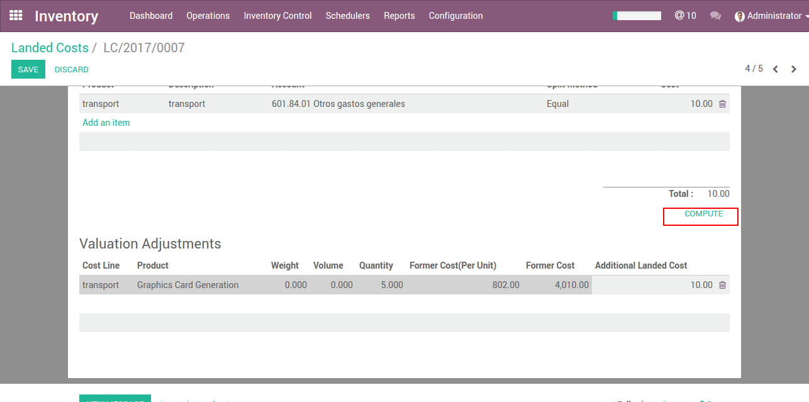Navigate to Landed Costs breadcrumb
Screen dimensions: 809x402
tap(50, 48)
